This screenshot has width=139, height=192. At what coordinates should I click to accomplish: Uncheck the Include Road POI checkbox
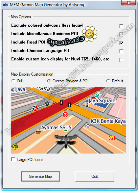tap(121, 43)
